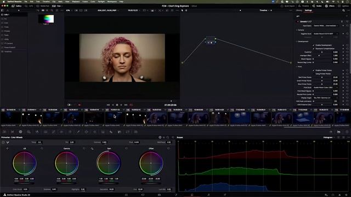Screen dimensions: 351x197
Task: Open the Tracker palette
Action: tap(95, 132)
